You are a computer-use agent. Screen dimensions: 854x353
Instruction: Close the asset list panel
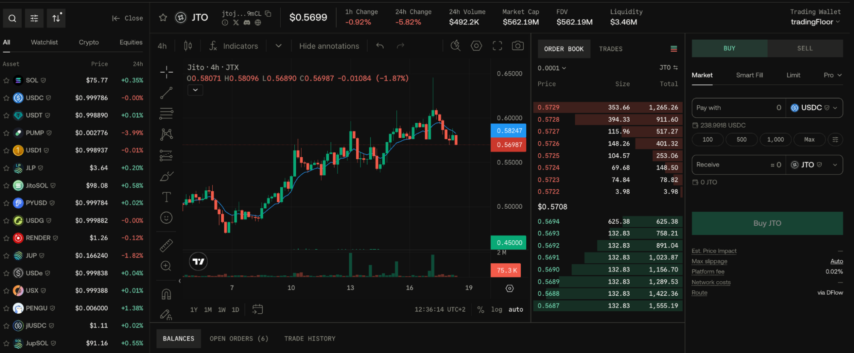127,18
